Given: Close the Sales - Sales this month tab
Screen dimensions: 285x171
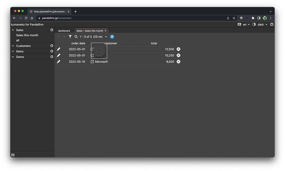Looking at the screenshot, I should [105, 31].
